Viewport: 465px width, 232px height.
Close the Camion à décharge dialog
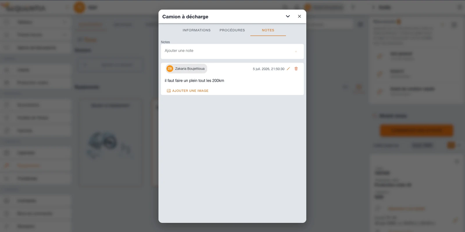pyautogui.click(x=299, y=16)
